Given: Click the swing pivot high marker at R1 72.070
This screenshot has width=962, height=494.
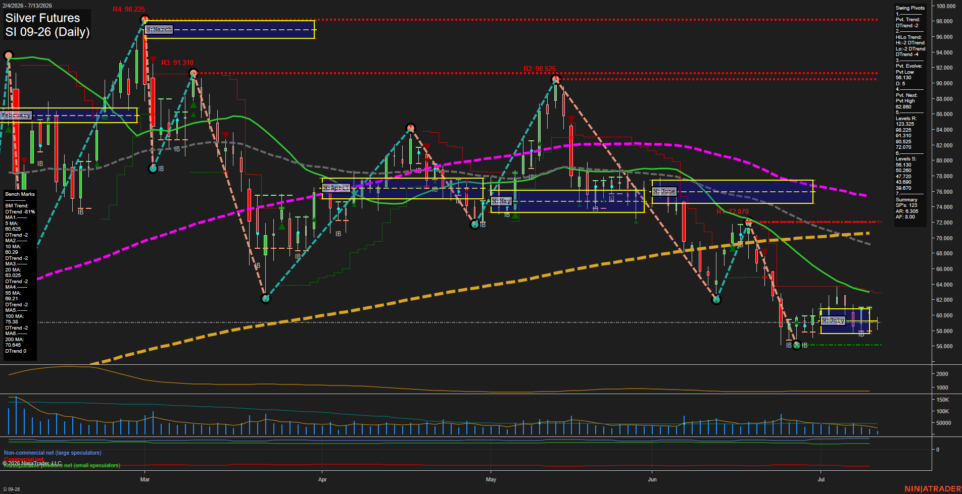Looking at the screenshot, I should [x=749, y=222].
